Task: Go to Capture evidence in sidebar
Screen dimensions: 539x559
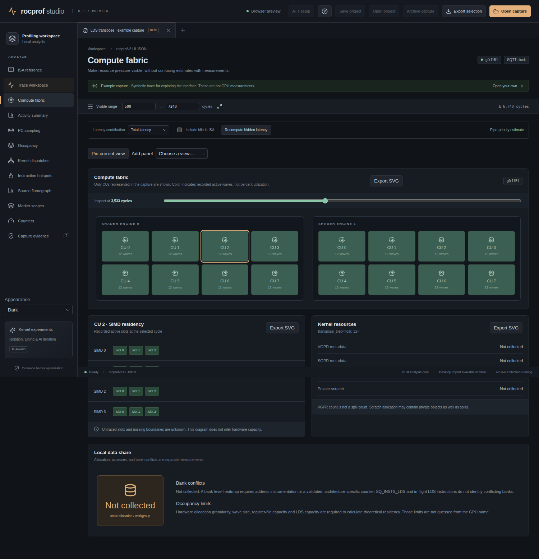Action: coord(38,236)
